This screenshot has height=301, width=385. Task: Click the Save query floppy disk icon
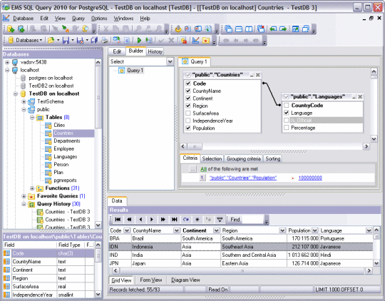click(66, 40)
